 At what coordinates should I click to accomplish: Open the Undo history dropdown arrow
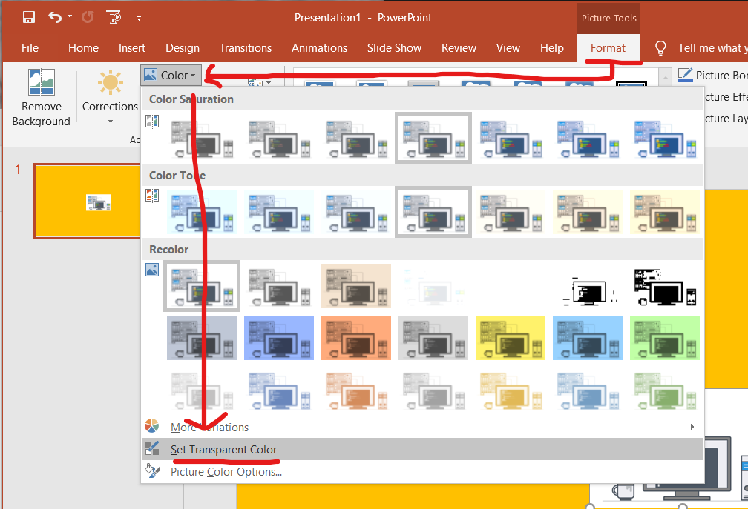click(70, 16)
